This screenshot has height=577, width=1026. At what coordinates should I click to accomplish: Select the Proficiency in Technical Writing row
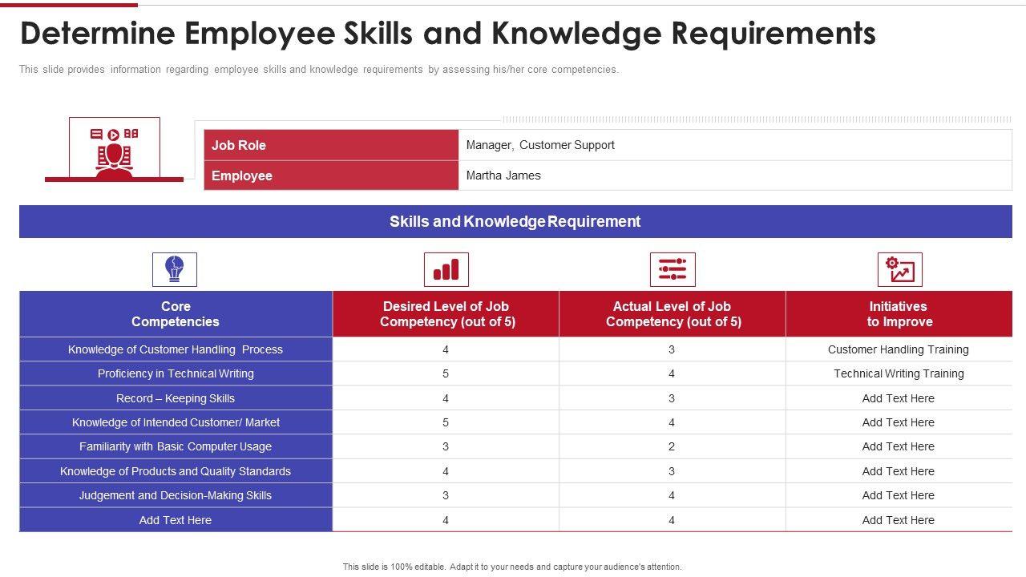pos(176,373)
